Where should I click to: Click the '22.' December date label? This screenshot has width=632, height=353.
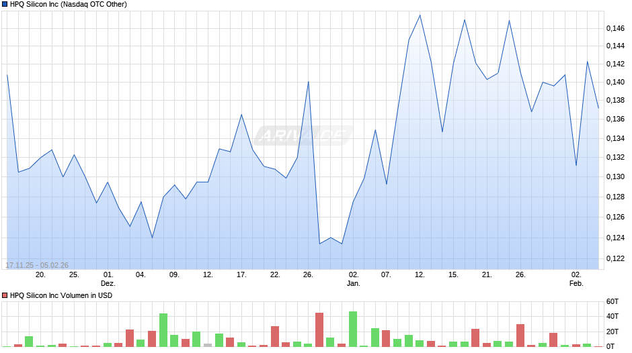coord(274,275)
